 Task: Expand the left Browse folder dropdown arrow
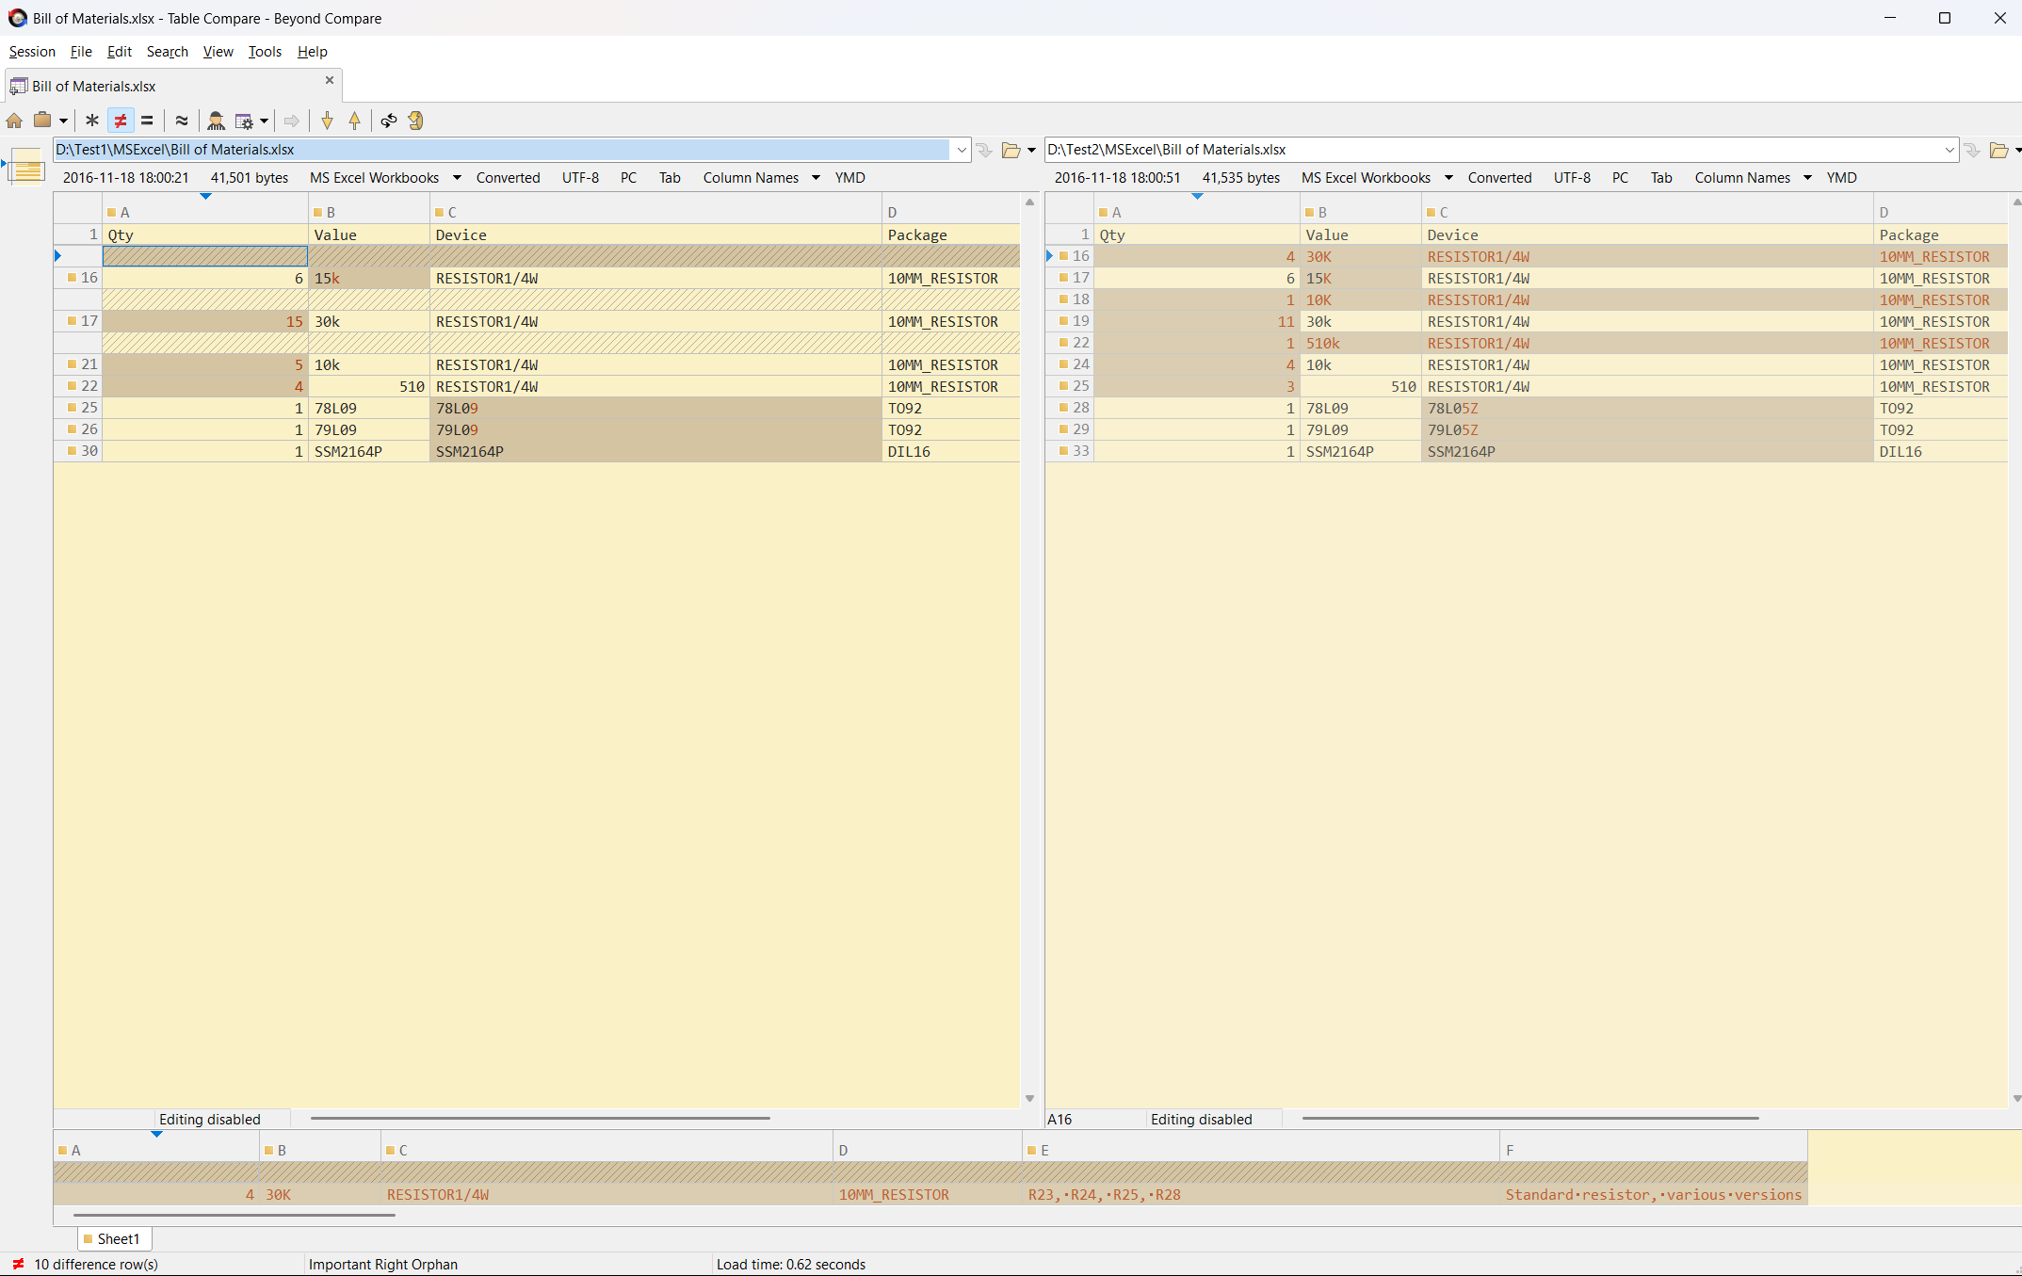point(1032,151)
